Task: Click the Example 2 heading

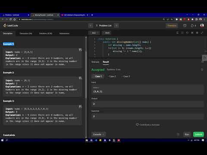Action: pos(9,73)
